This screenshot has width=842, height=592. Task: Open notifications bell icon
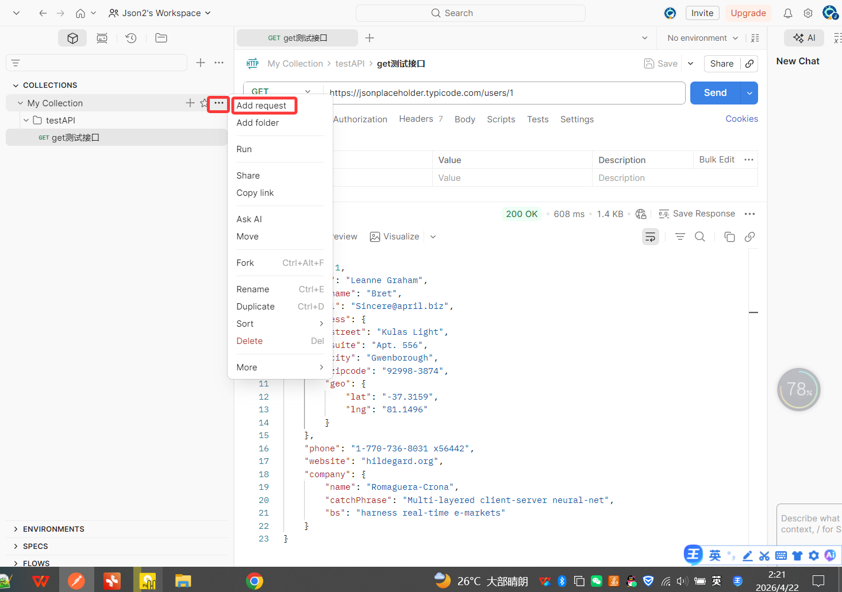[788, 13]
